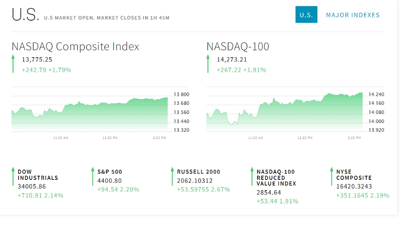Click the 14 240 axis label on NASDAQ-100 chart
The height and width of the screenshot is (238, 412).
coord(376,94)
